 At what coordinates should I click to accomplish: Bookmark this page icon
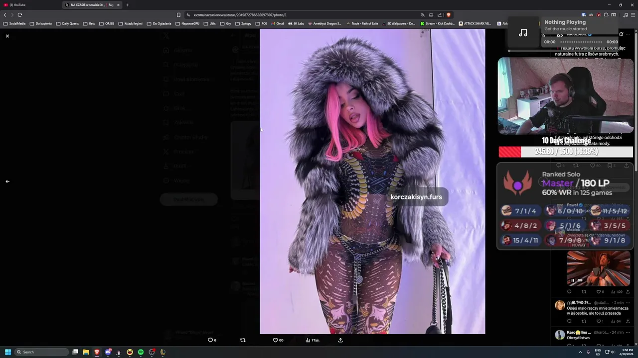(x=178, y=15)
